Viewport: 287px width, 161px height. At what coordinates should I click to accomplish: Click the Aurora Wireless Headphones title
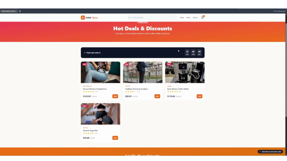click(x=95, y=89)
